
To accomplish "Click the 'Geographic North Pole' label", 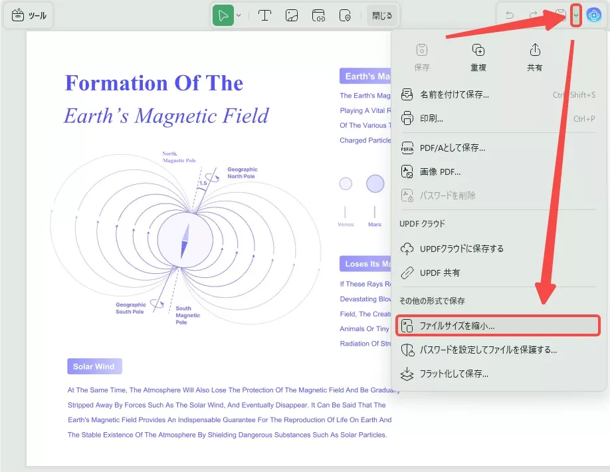I will [x=243, y=173].
